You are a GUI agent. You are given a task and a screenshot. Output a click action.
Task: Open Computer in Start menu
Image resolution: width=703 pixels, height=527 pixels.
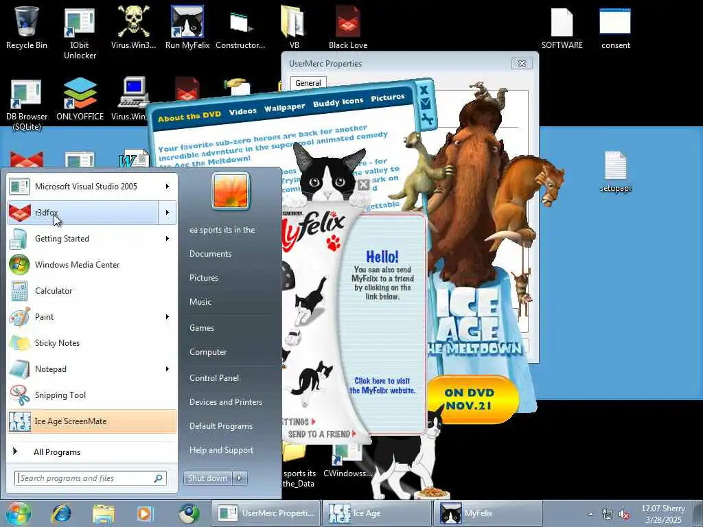pos(208,352)
